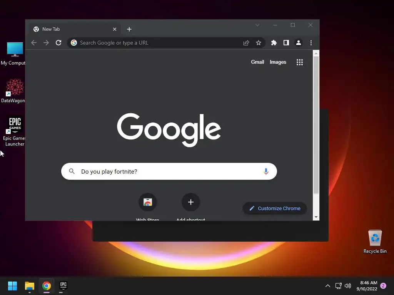Screen dimensions: 394x295
Task: Expand the tab search chevron in title bar
Action: [x=257, y=25]
